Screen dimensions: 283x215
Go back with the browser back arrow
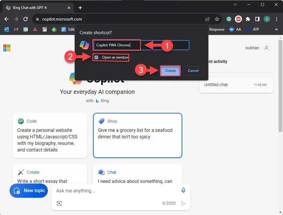point(7,19)
